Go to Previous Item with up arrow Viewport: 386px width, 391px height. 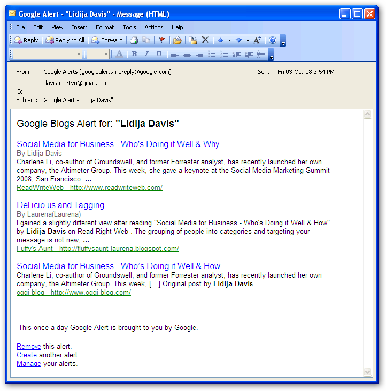point(221,40)
